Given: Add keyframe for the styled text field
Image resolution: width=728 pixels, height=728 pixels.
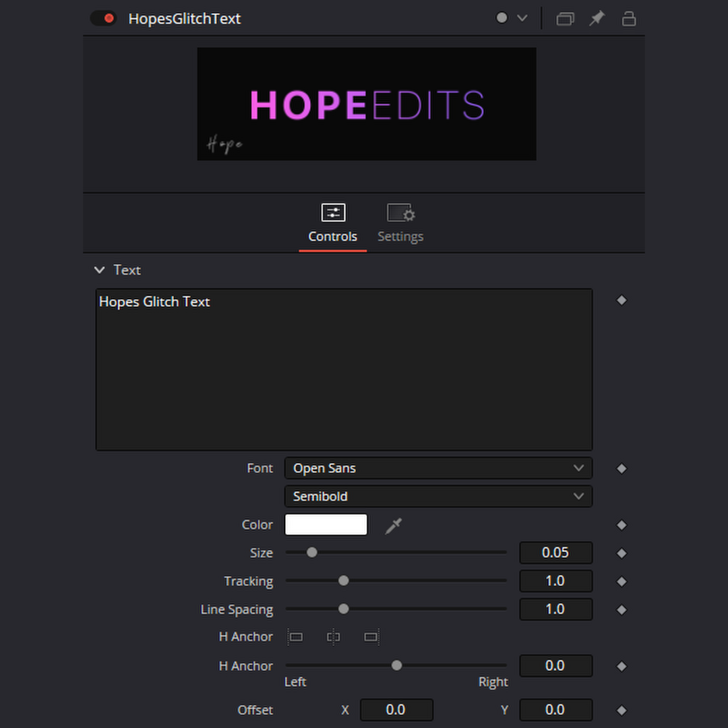Looking at the screenshot, I should 621,301.
